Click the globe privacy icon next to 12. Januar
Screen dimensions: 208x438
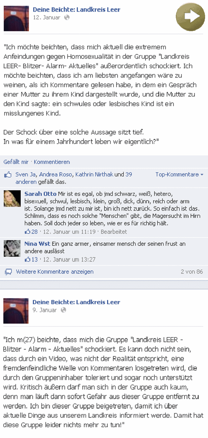[67, 18]
